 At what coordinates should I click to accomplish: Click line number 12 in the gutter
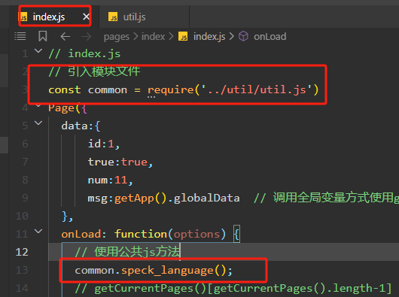point(22,252)
